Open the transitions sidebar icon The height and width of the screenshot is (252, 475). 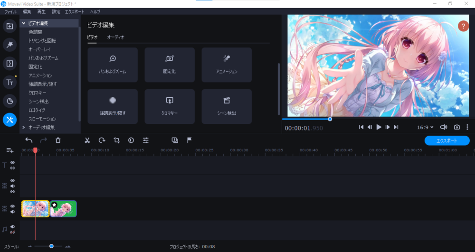[9, 64]
